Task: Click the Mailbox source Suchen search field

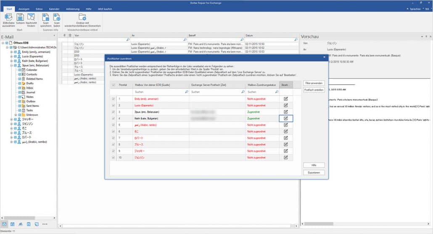Action: point(158,91)
